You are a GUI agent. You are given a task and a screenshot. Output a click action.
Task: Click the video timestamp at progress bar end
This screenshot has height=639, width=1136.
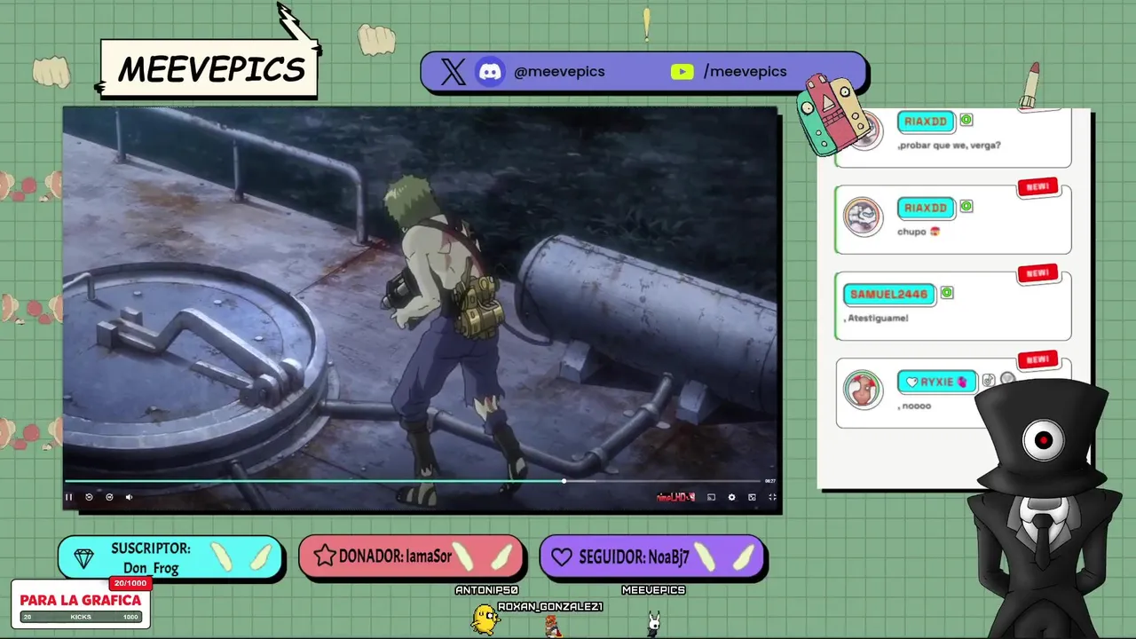point(770,481)
